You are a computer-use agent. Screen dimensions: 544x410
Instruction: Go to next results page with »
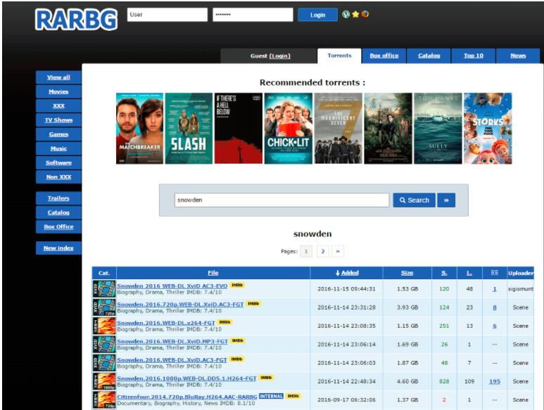coord(338,251)
